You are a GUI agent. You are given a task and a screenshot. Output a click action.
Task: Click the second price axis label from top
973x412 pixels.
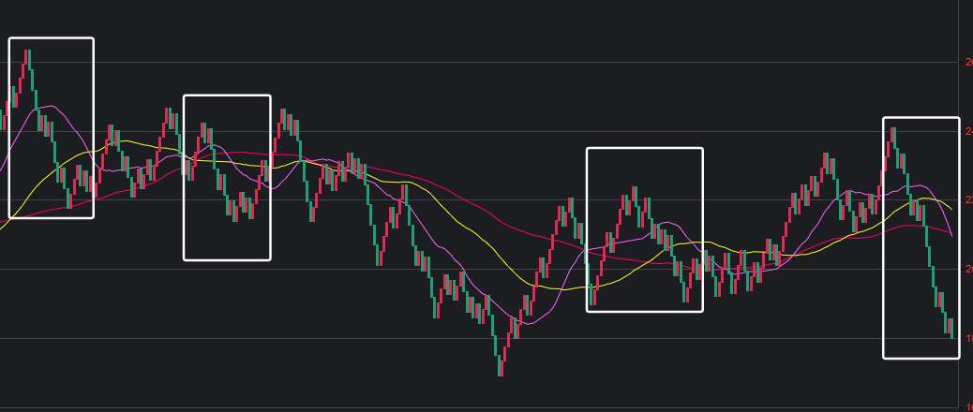968,131
